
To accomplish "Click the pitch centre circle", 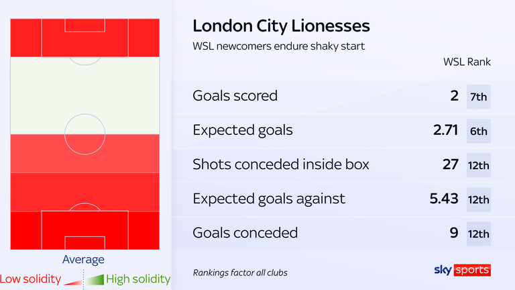I will (84, 134).
